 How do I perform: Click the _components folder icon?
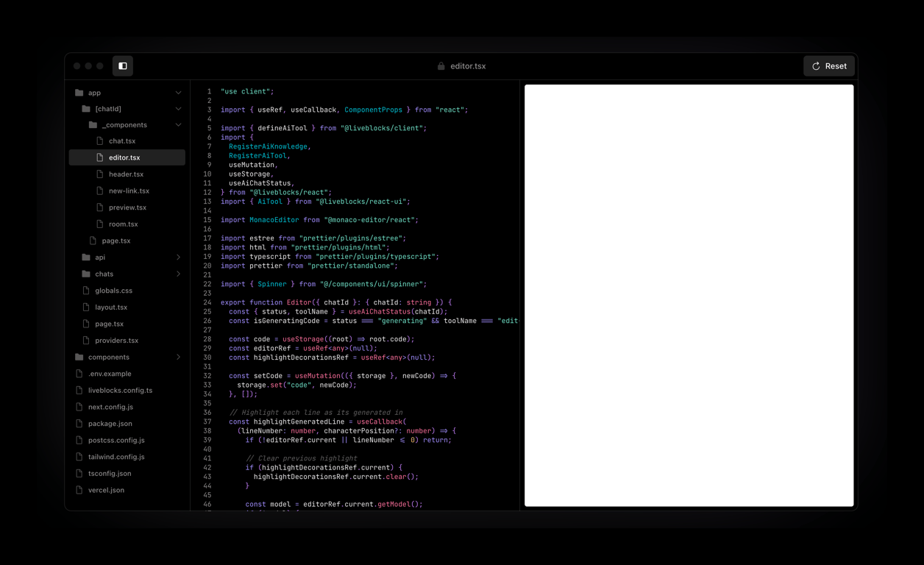[93, 125]
